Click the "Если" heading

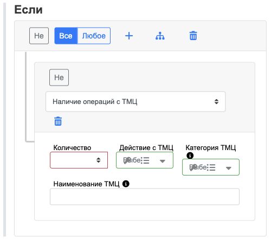[x=28, y=10]
